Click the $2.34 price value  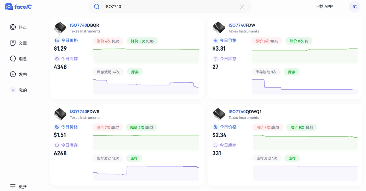(x=220, y=135)
